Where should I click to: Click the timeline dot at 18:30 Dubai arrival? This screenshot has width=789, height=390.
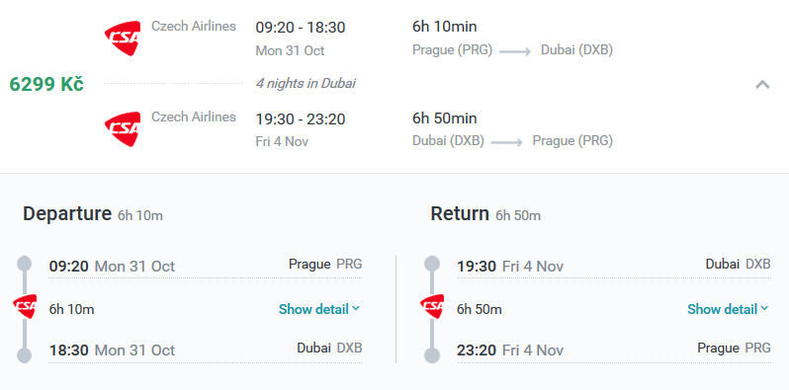click(x=24, y=355)
